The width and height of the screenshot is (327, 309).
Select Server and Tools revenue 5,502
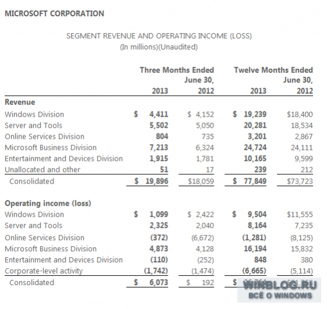[159, 125]
